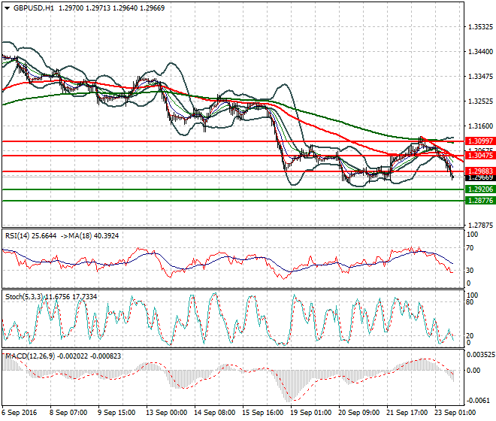The height and width of the screenshot is (421, 496).
Task: Select the green 1.28776 support label
Action: [x=479, y=201]
